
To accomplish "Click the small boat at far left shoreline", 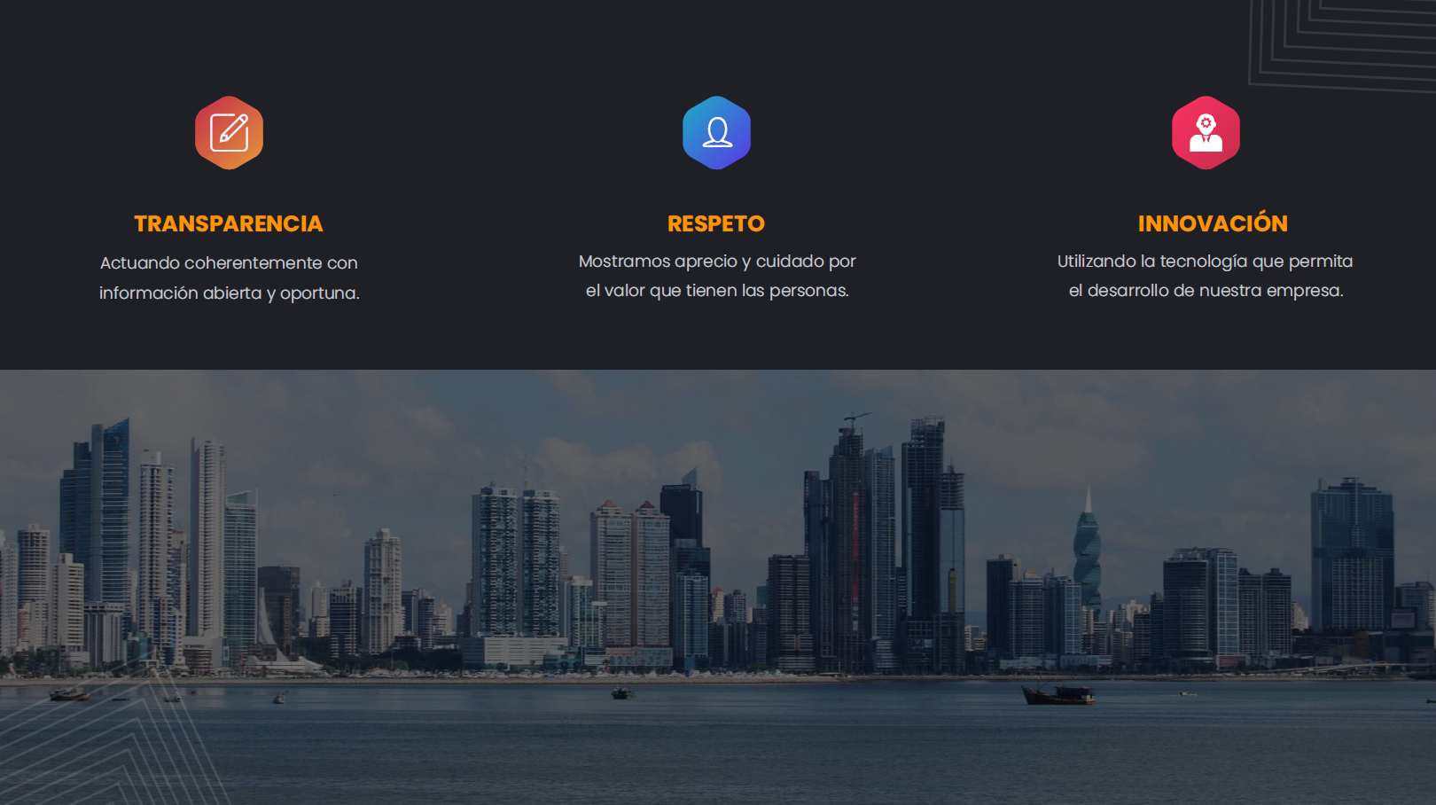I will (x=68, y=694).
